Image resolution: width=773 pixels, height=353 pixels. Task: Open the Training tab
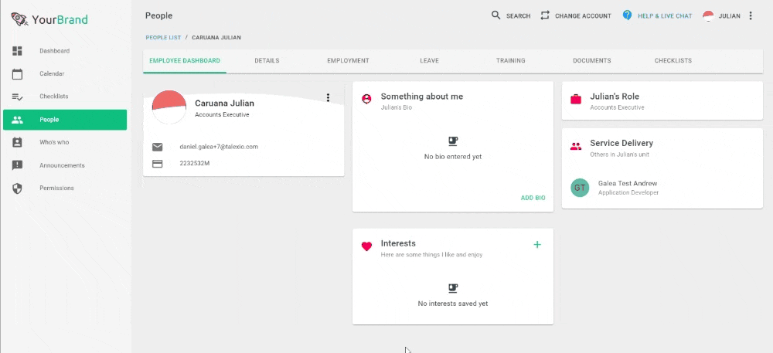pyautogui.click(x=511, y=61)
